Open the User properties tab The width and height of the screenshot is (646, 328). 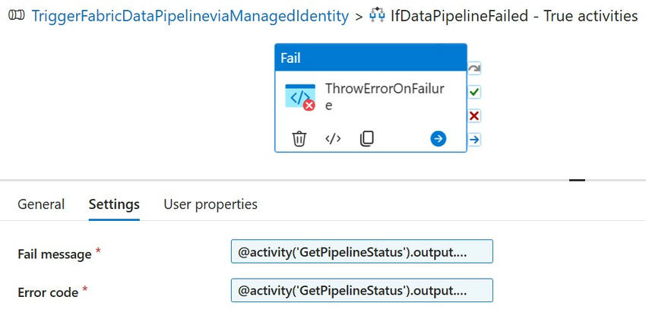pos(211,204)
